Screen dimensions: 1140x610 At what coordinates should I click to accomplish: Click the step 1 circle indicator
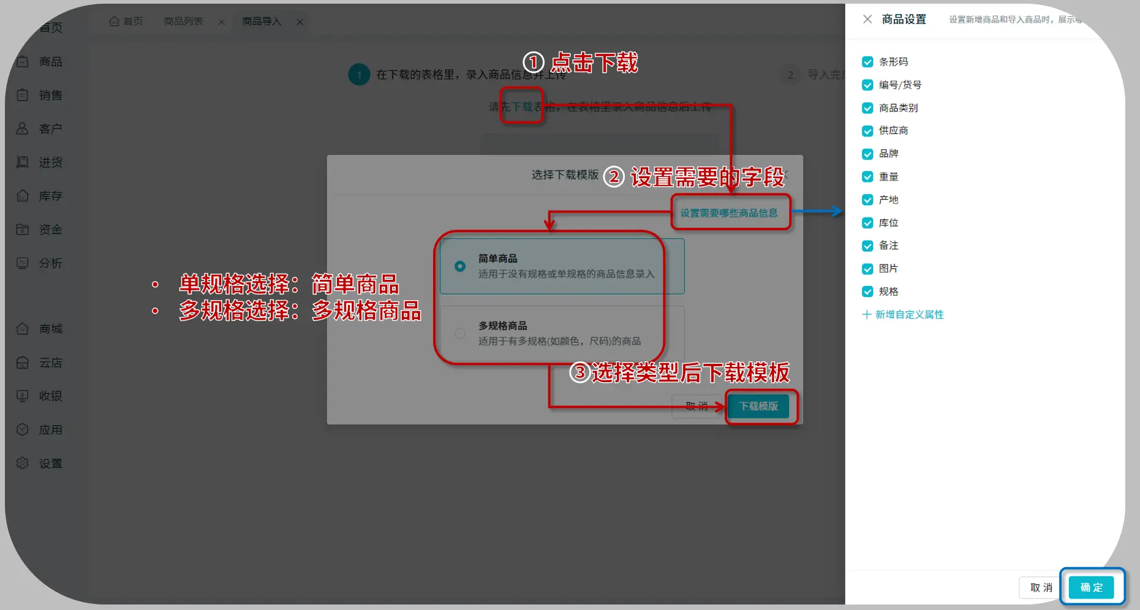pyautogui.click(x=359, y=75)
